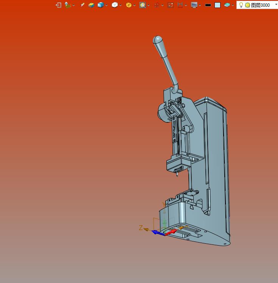Click the white cube view orientation icon
The image size is (278, 283).
pos(115,5)
